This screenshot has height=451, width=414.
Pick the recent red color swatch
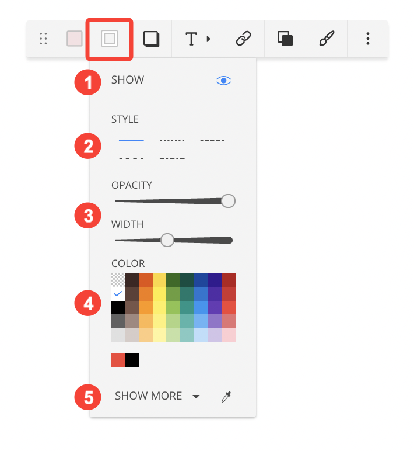(118, 360)
